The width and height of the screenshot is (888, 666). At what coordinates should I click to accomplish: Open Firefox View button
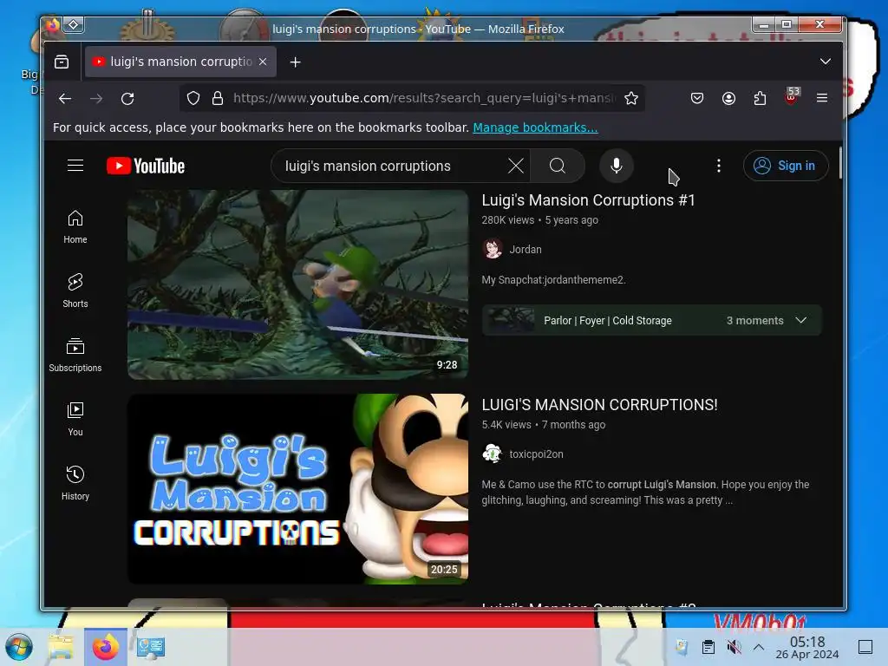[x=62, y=62]
